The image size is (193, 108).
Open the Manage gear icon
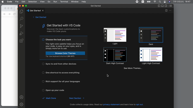pyautogui.click(x=21, y=104)
